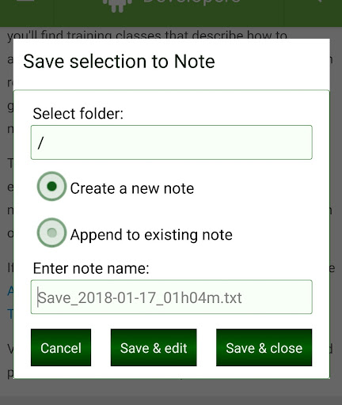Click the Save_2018-01-17 placeholder text
Viewport: 342px width, 405px height.
coord(139,298)
